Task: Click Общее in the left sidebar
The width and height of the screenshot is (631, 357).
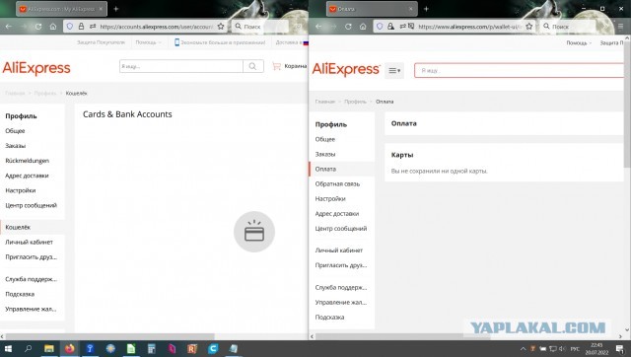Action: (15, 131)
